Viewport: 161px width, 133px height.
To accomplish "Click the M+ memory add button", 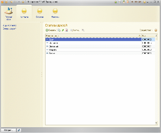I will tap(136, 2).
